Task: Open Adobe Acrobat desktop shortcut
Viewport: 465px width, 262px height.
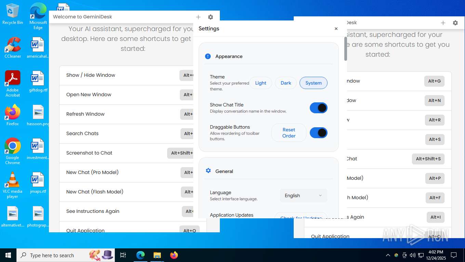Action: coord(13,84)
